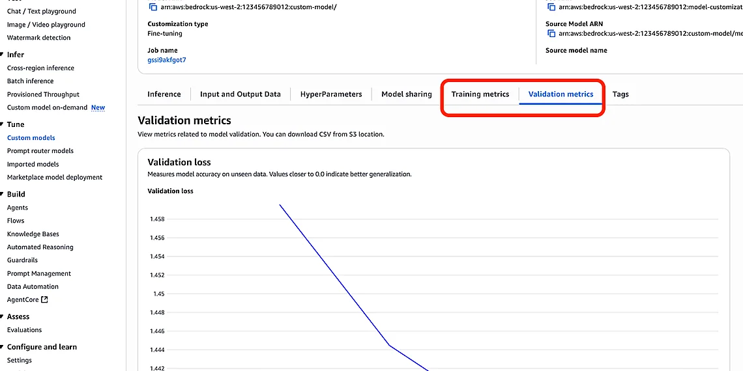Open the Model sharing tab
The image size is (743, 371).
(x=406, y=94)
